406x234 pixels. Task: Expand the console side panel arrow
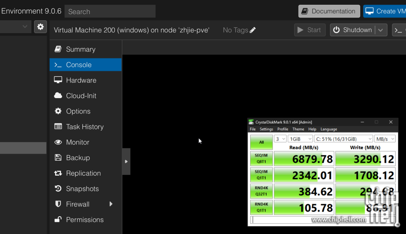pos(126,162)
